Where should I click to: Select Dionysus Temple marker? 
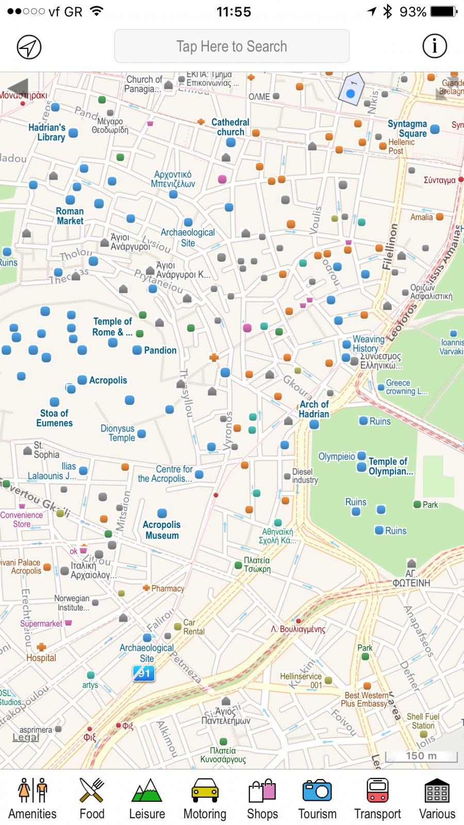tap(142, 434)
